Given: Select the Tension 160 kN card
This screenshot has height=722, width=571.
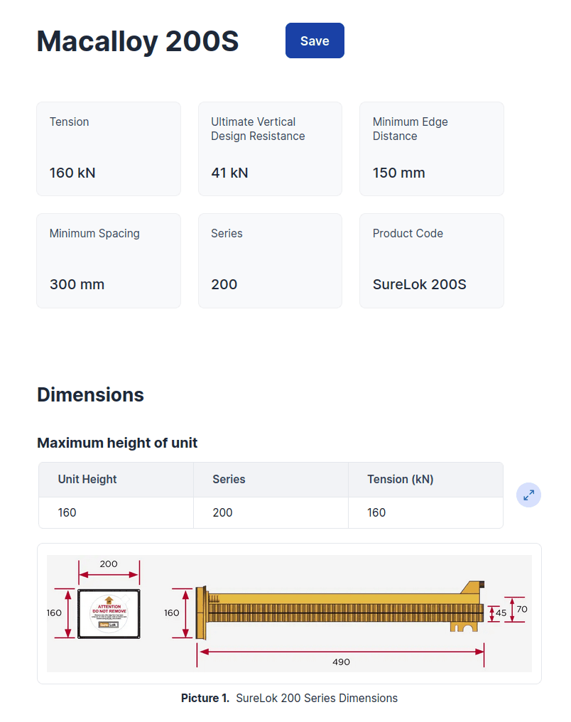Looking at the screenshot, I should tap(109, 149).
